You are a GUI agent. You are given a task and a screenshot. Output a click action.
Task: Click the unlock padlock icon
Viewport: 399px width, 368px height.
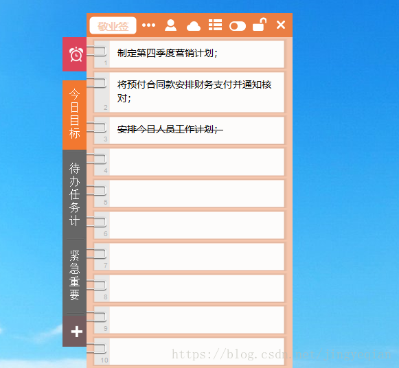coord(260,25)
